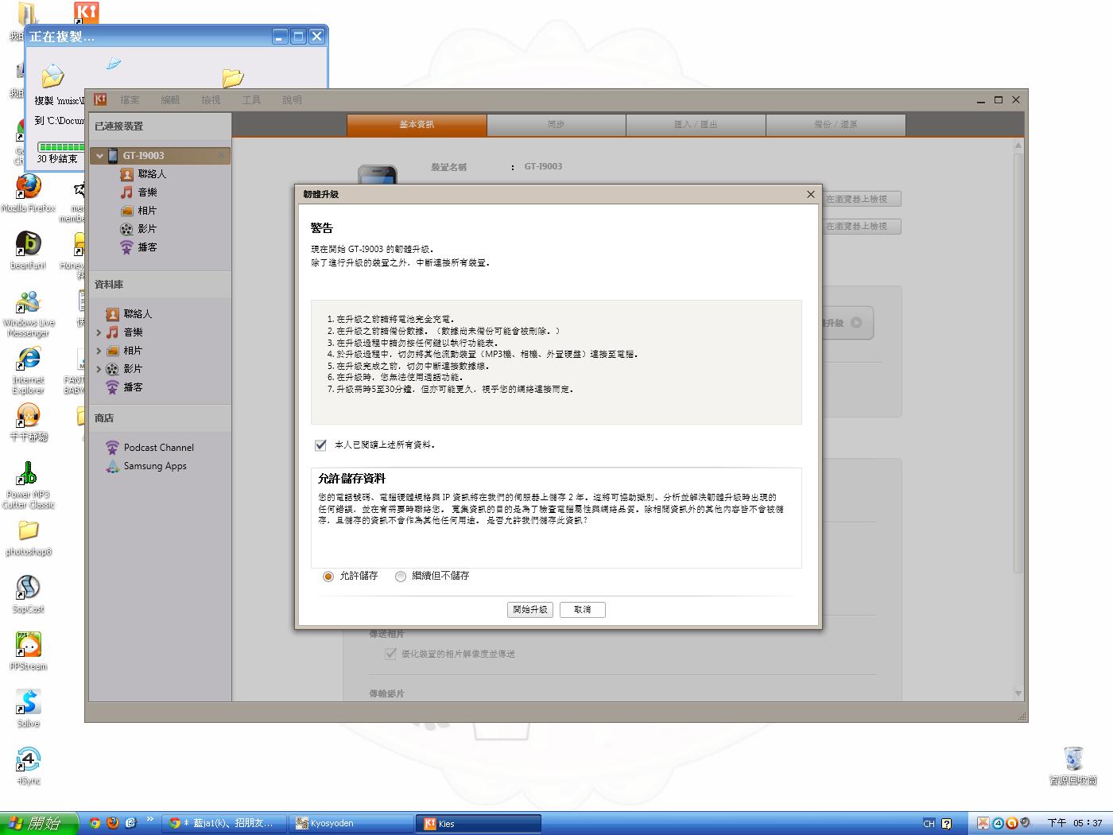Click the 開始 Start button
This screenshot has width=1113, height=835.
click(x=39, y=823)
